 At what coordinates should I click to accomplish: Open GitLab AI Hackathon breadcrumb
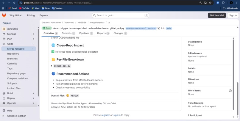(x=51, y=23)
